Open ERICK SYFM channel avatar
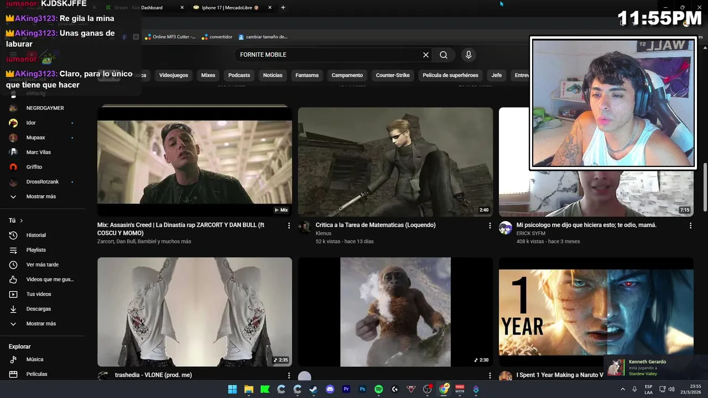The height and width of the screenshot is (398, 708). pos(506,228)
